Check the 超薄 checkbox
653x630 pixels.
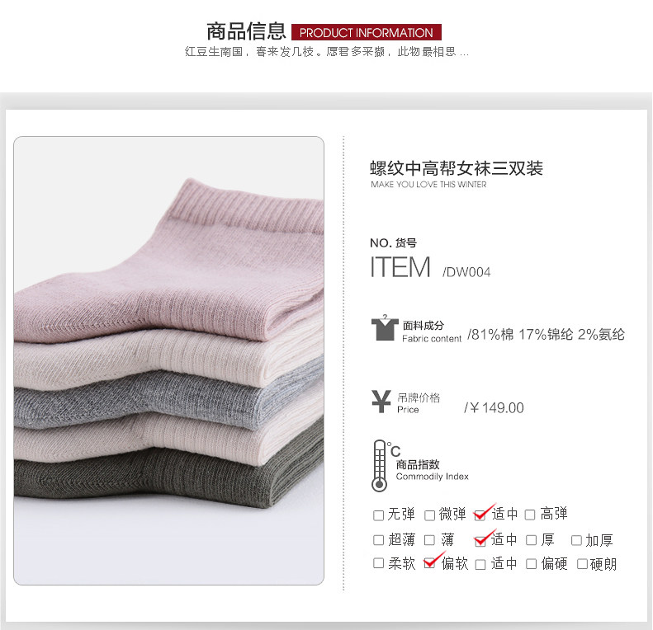click(x=378, y=540)
